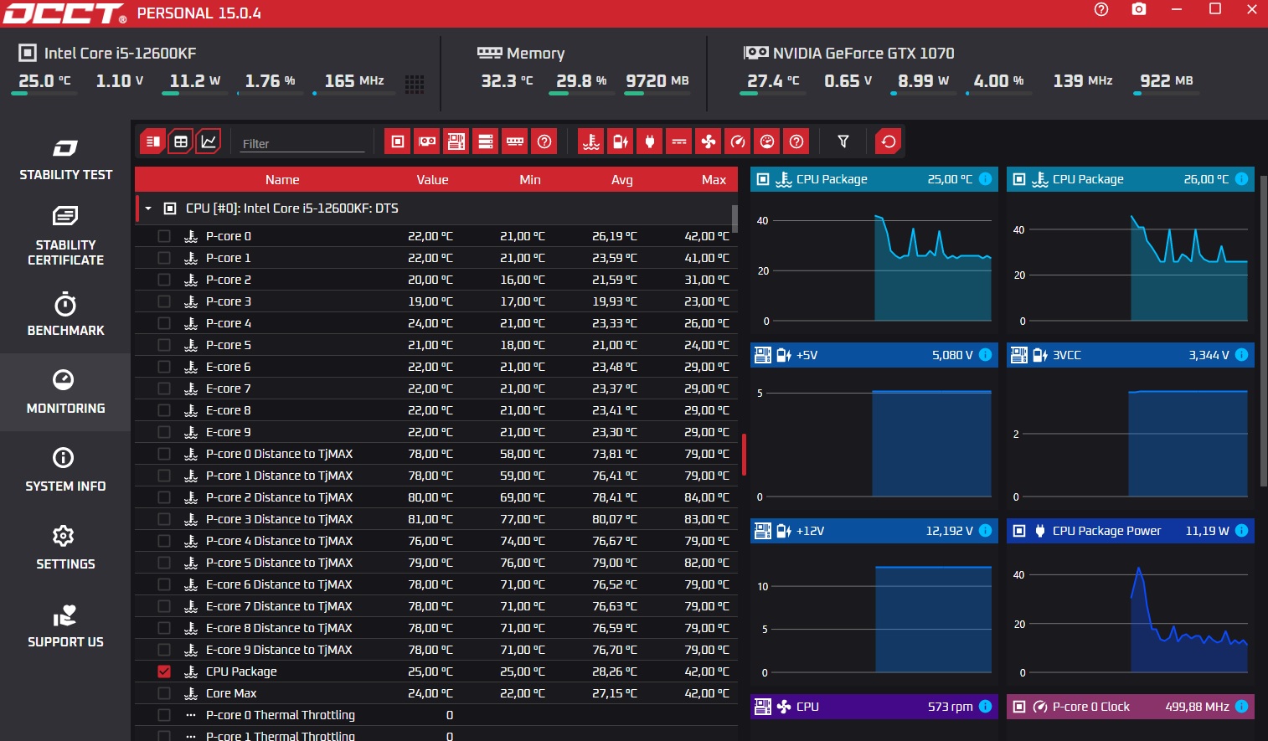Click the funnel filter icon
Image resolution: width=1268 pixels, height=741 pixels.
843,142
